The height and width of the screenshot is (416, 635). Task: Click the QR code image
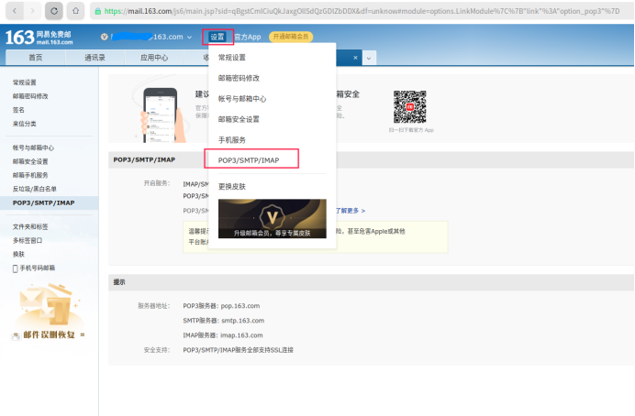[410, 106]
